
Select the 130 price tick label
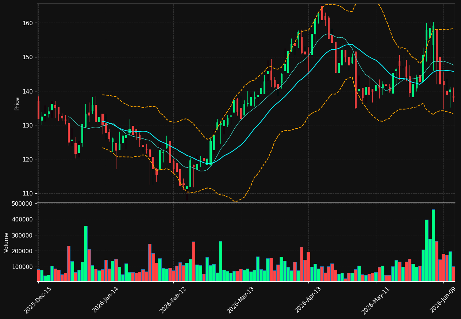[28, 125]
